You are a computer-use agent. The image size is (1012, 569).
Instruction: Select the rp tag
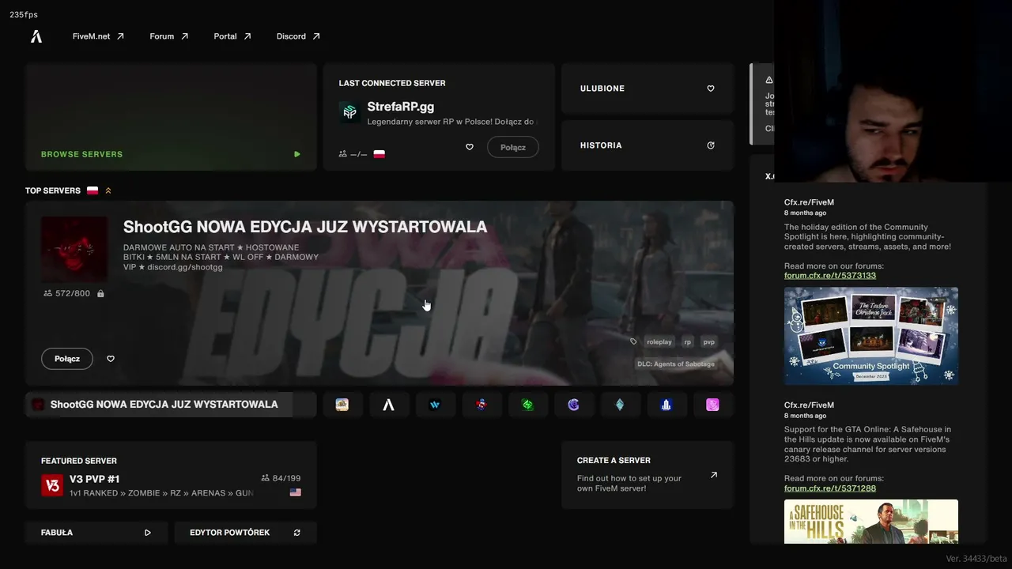pos(688,342)
